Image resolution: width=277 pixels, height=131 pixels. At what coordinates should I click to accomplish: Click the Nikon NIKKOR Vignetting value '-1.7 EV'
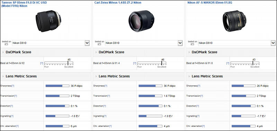tap(261, 116)
